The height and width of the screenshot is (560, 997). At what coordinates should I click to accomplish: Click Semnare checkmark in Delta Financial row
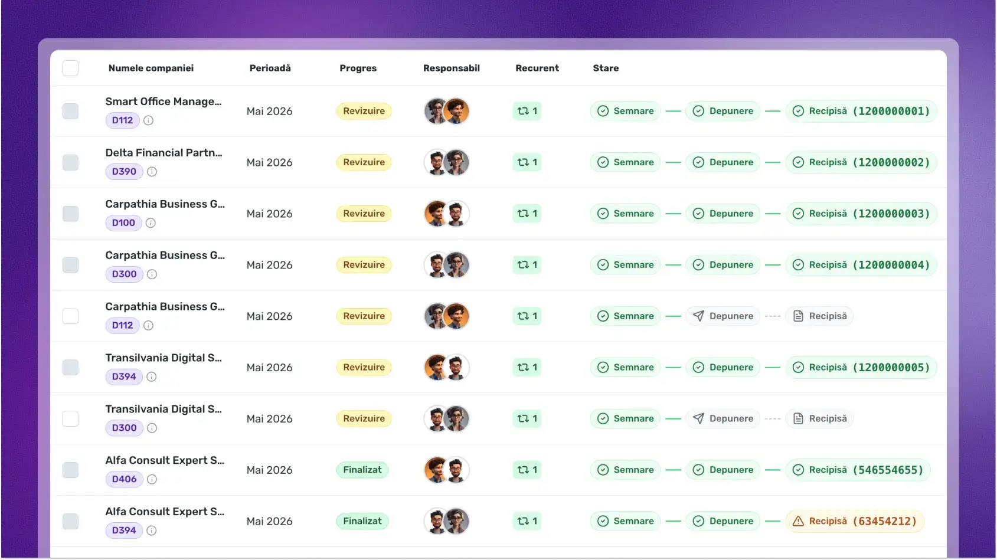[625, 162]
